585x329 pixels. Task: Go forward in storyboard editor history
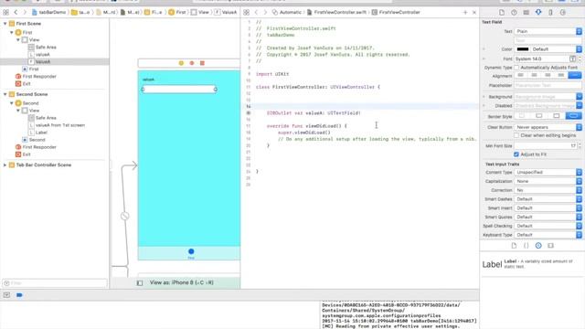pyautogui.click(x=25, y=12)
